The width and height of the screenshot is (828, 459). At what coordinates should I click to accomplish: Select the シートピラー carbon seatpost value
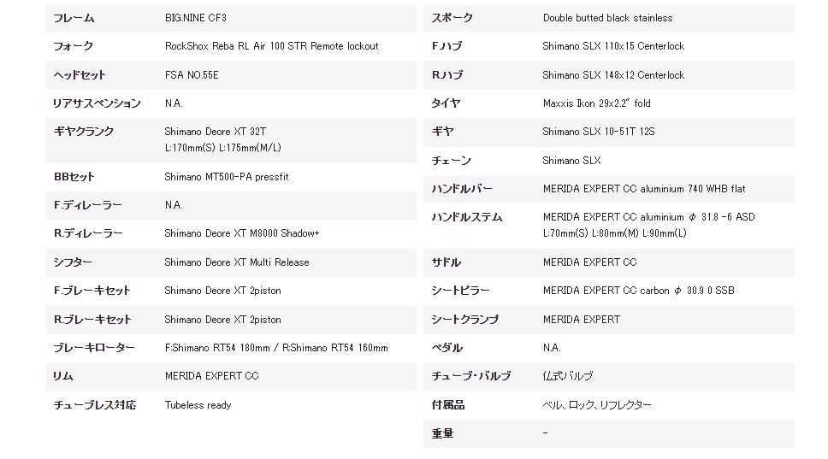click(x=638, y=291)
